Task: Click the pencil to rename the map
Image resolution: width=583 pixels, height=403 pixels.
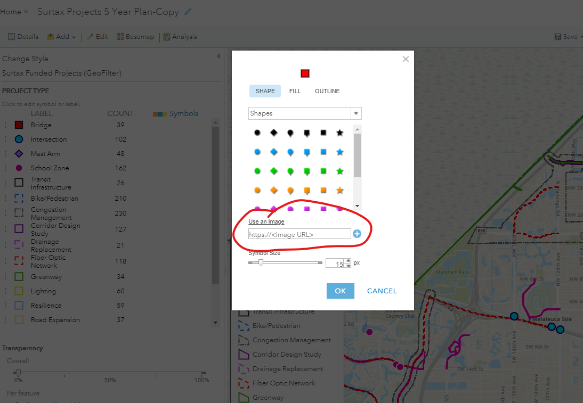Action: (x=187, y=11)
